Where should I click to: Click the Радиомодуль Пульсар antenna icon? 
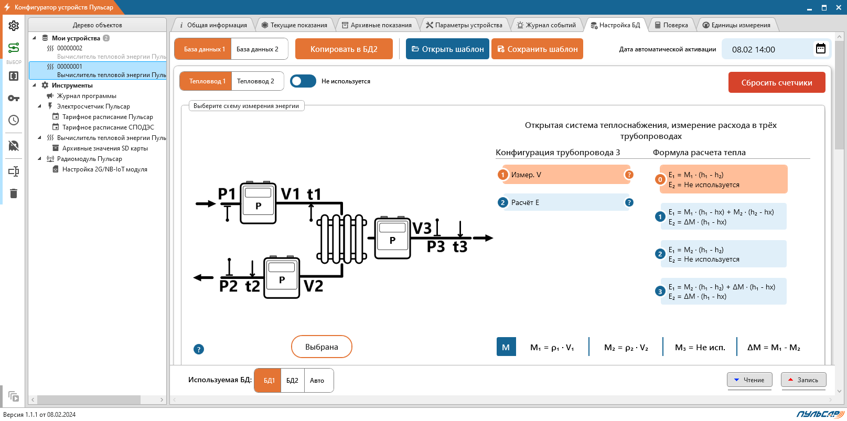coord(50,159)
